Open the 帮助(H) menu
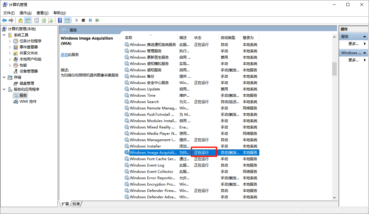Viewport: 369px width, 214px height. click(x=59, y=13)
